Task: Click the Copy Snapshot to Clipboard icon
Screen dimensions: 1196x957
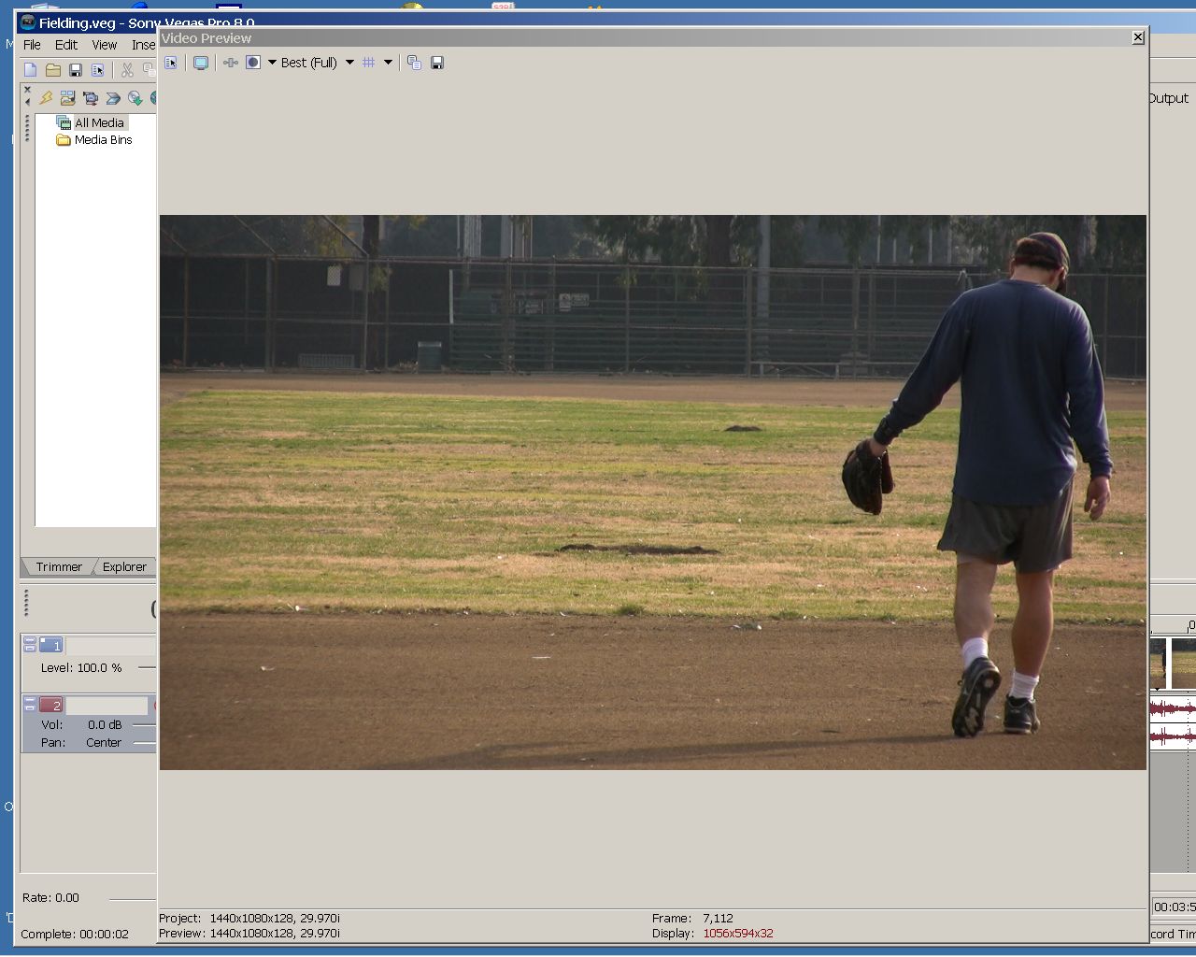Action: tap(414, 63)
